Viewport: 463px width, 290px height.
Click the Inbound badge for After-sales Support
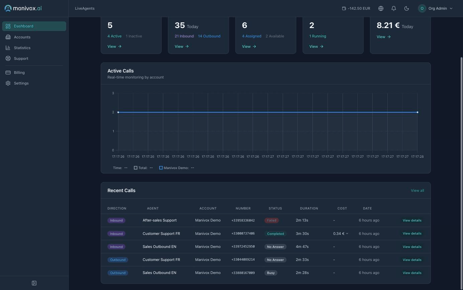pos(116,221)
